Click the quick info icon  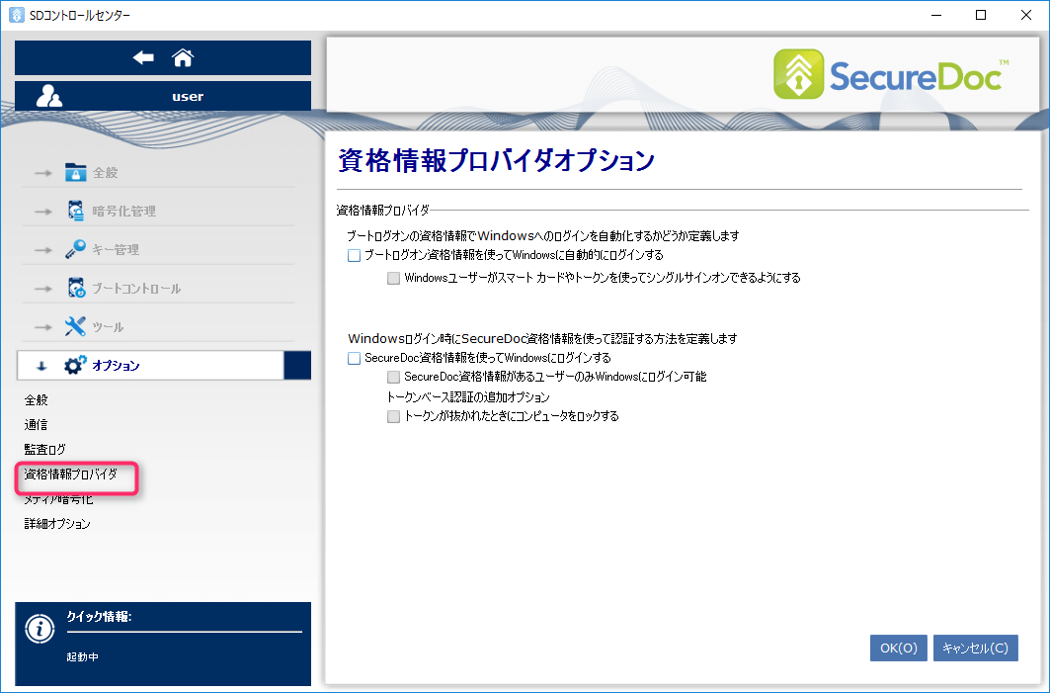click(40, 629)
